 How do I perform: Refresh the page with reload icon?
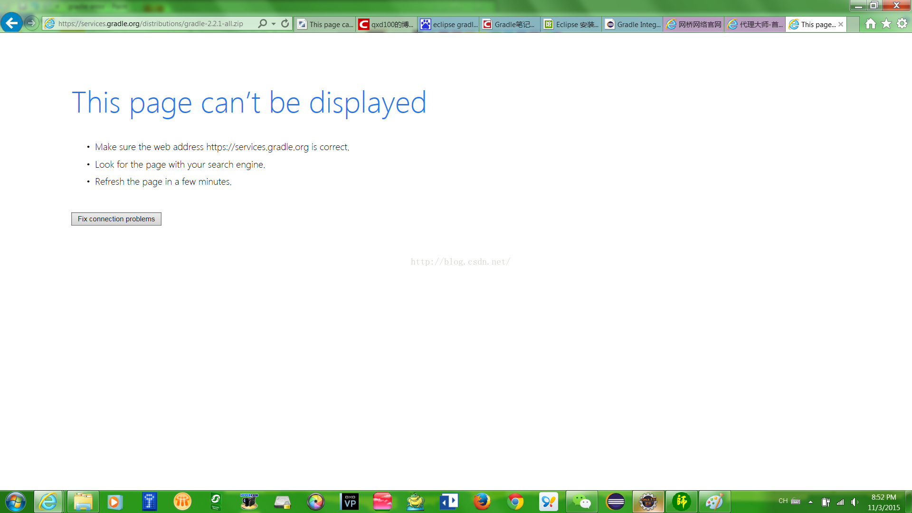tap(285, 23)
